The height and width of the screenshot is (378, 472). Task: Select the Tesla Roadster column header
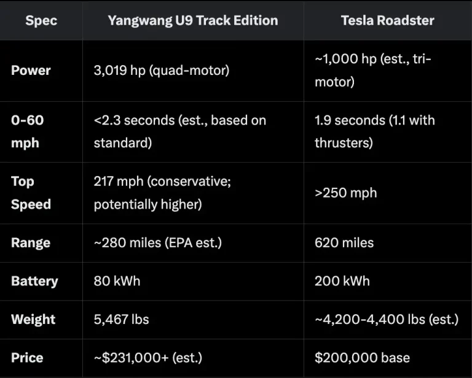[387, 20]
